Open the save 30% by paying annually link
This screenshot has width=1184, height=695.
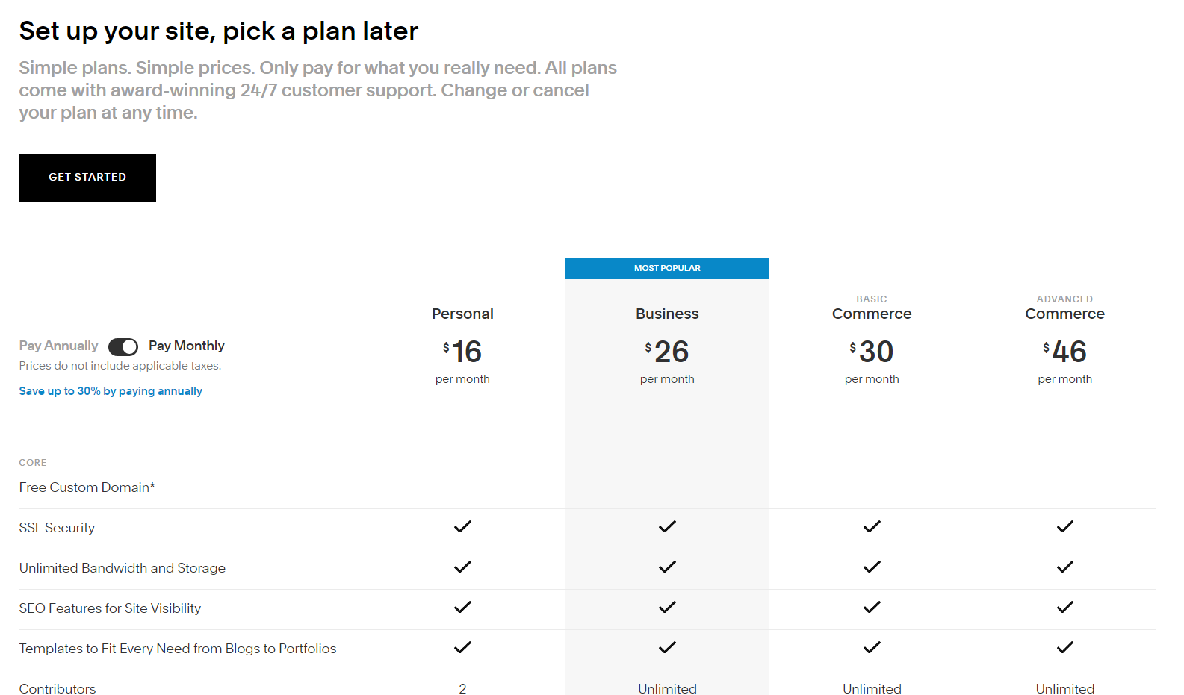tap(111, 391)
